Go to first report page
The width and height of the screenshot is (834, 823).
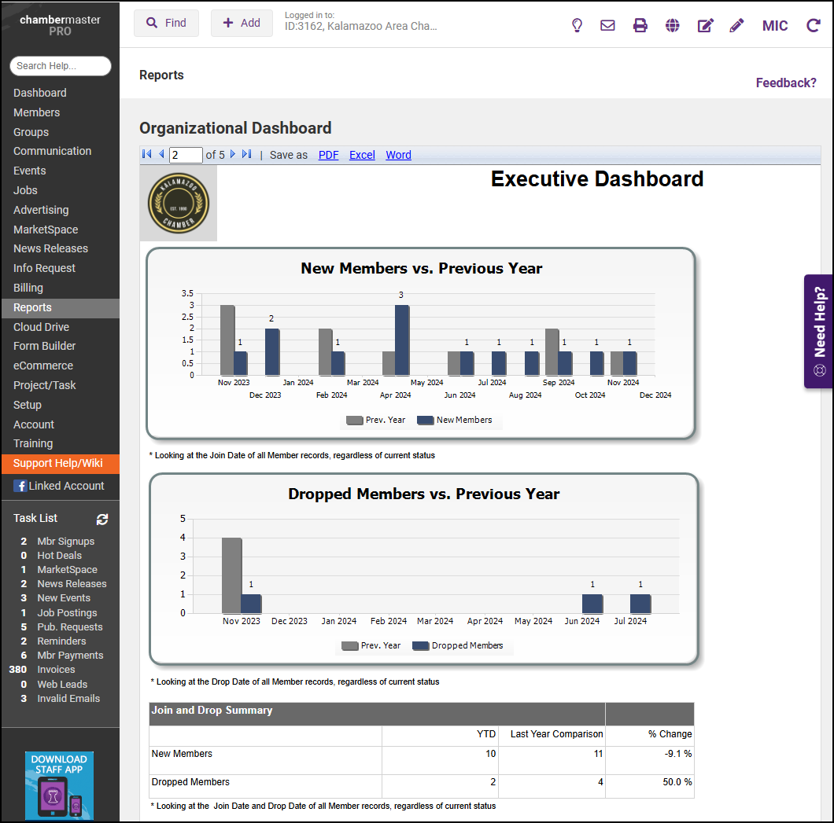point(147,154)
